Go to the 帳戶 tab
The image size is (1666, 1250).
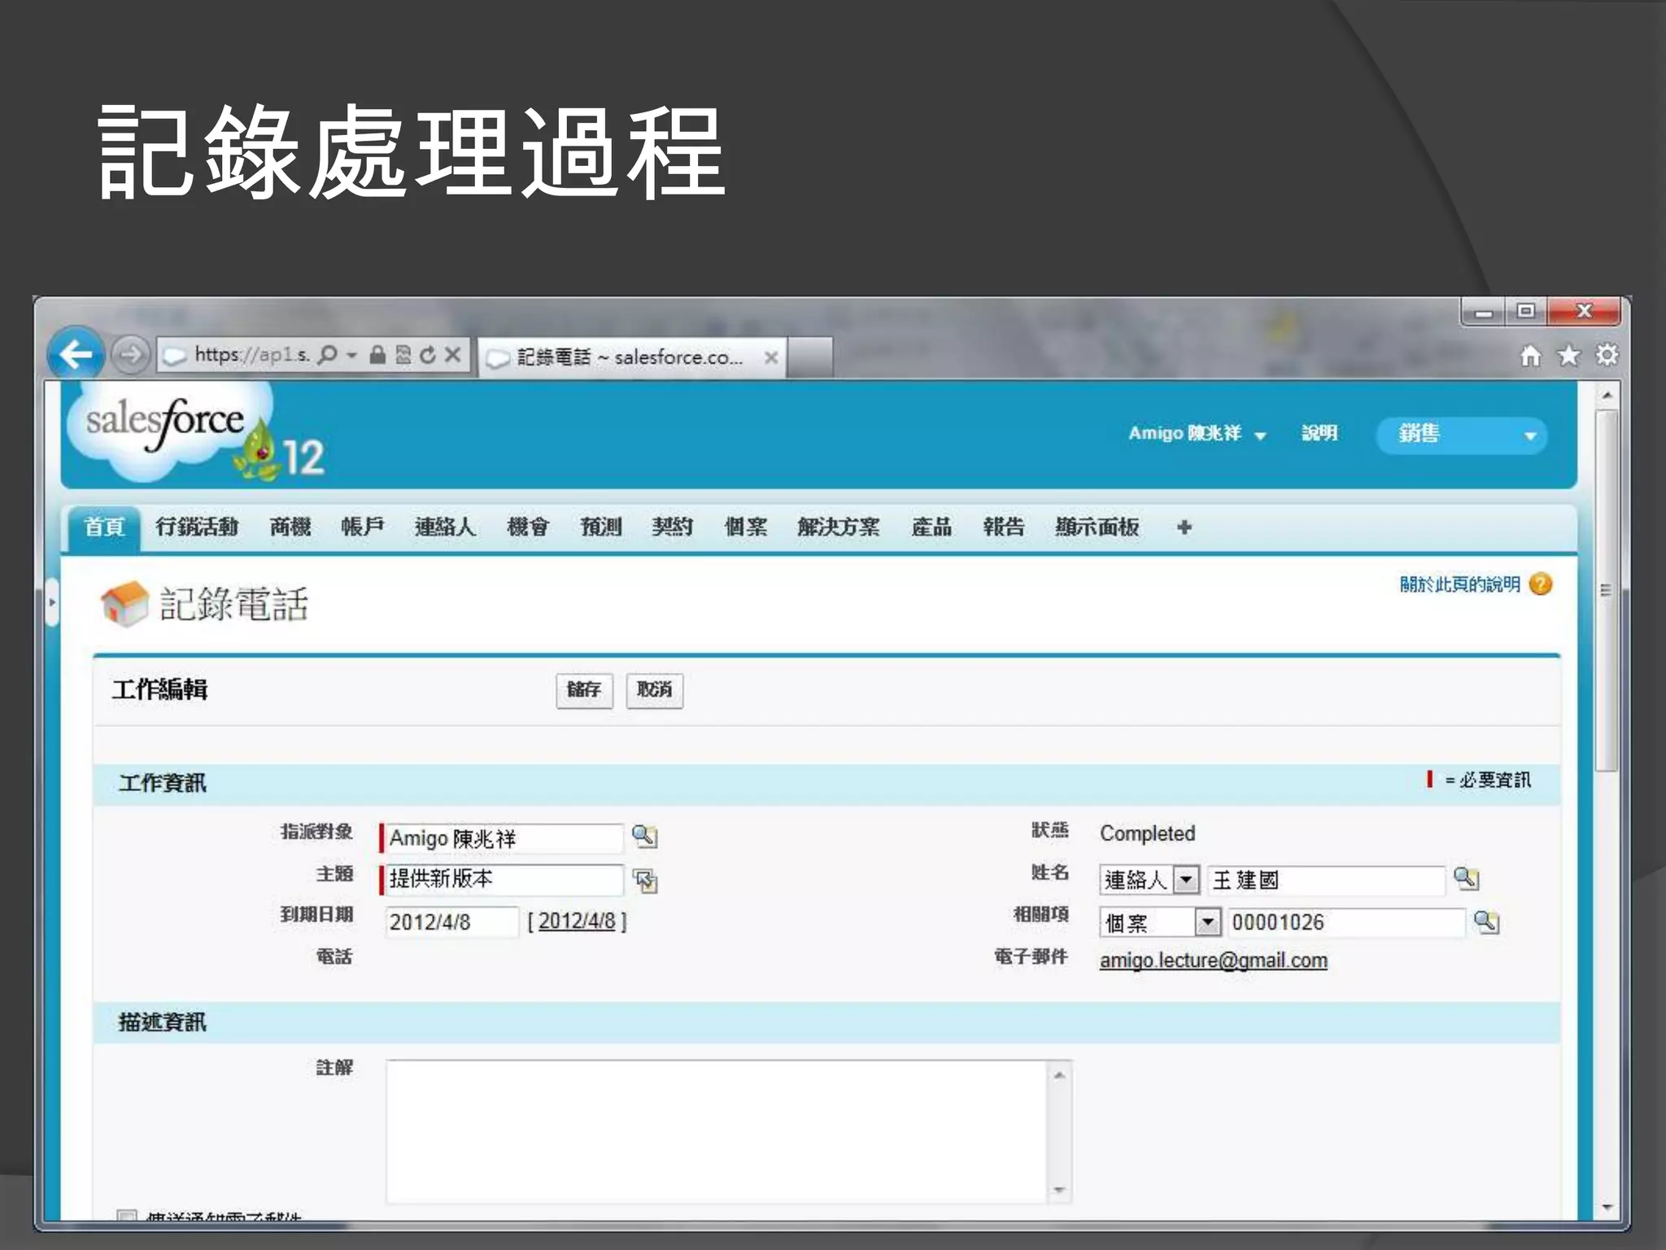coord(363,527)
